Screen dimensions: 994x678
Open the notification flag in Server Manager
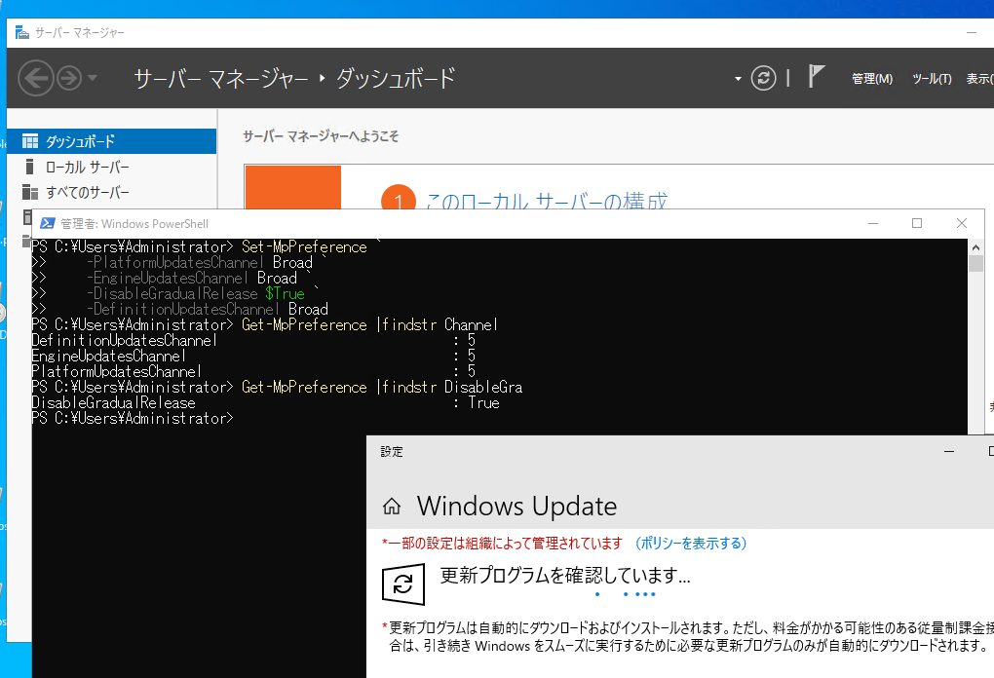click(815, 75)
